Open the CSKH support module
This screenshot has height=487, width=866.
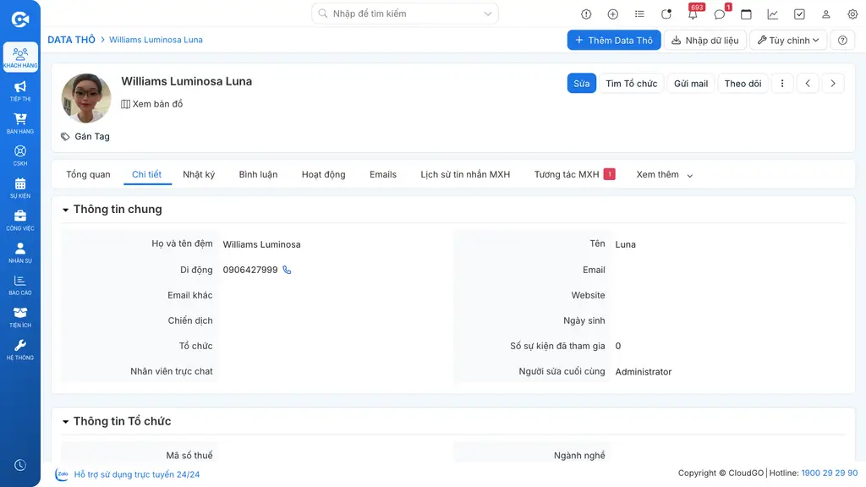pyautogui.click(x=20, y=156)
